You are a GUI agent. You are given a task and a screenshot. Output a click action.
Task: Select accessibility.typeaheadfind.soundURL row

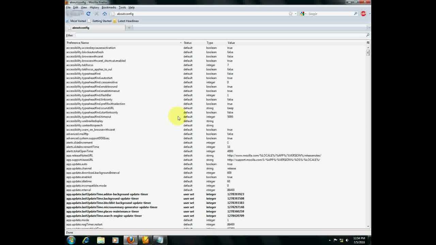coord(216,108)
